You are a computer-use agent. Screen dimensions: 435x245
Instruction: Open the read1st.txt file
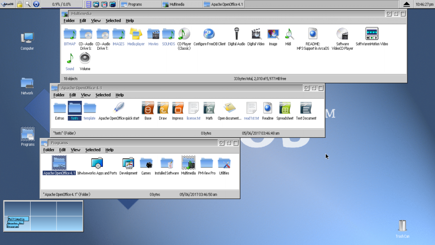[251, 108]
